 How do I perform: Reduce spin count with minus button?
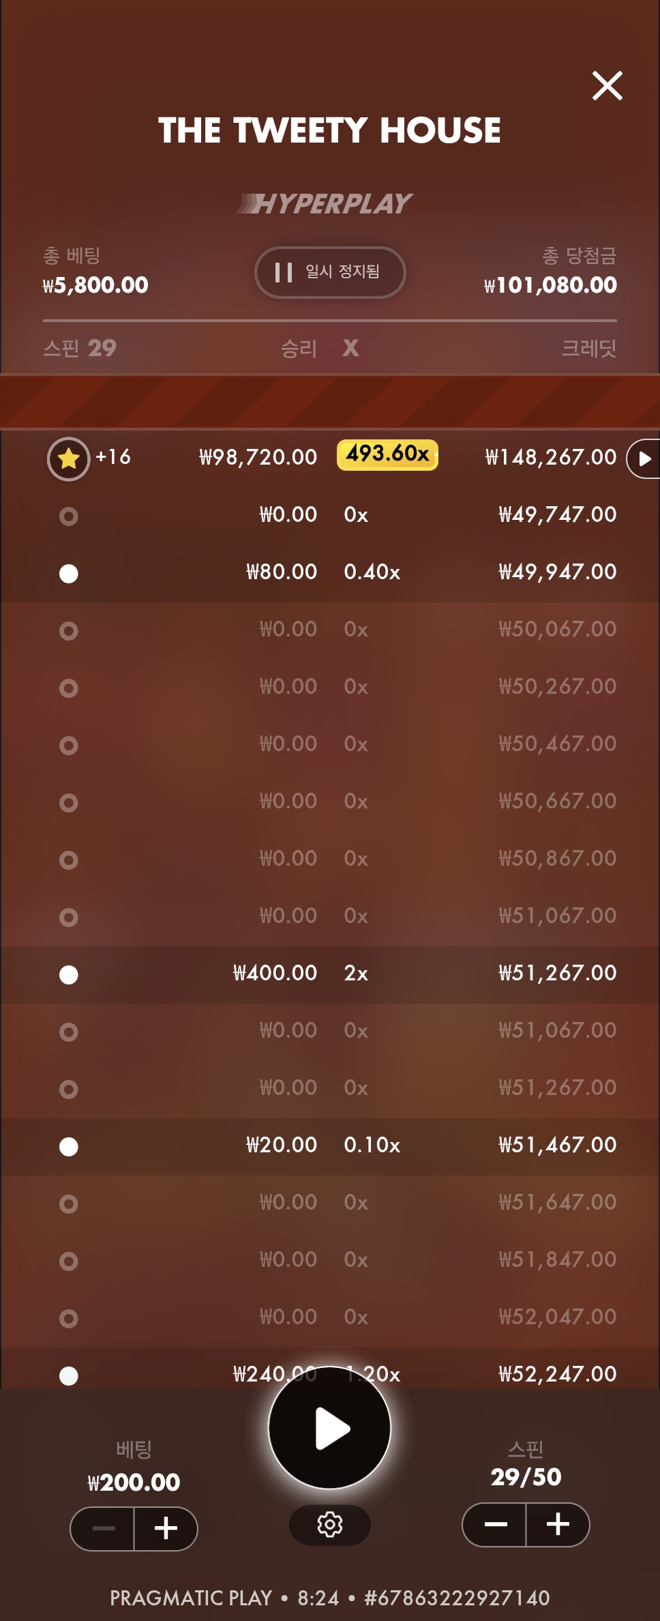click(x=496, y=1524)
